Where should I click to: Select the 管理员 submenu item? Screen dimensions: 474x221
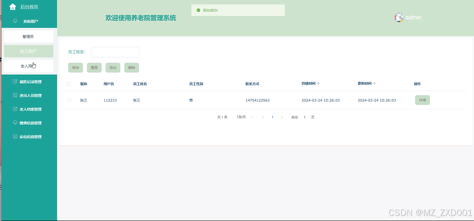click(x=29, y=37)
